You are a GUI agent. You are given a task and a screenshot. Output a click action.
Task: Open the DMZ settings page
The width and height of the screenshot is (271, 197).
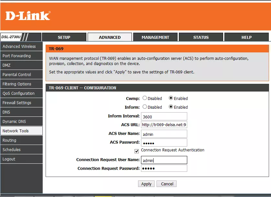[21, 65]
